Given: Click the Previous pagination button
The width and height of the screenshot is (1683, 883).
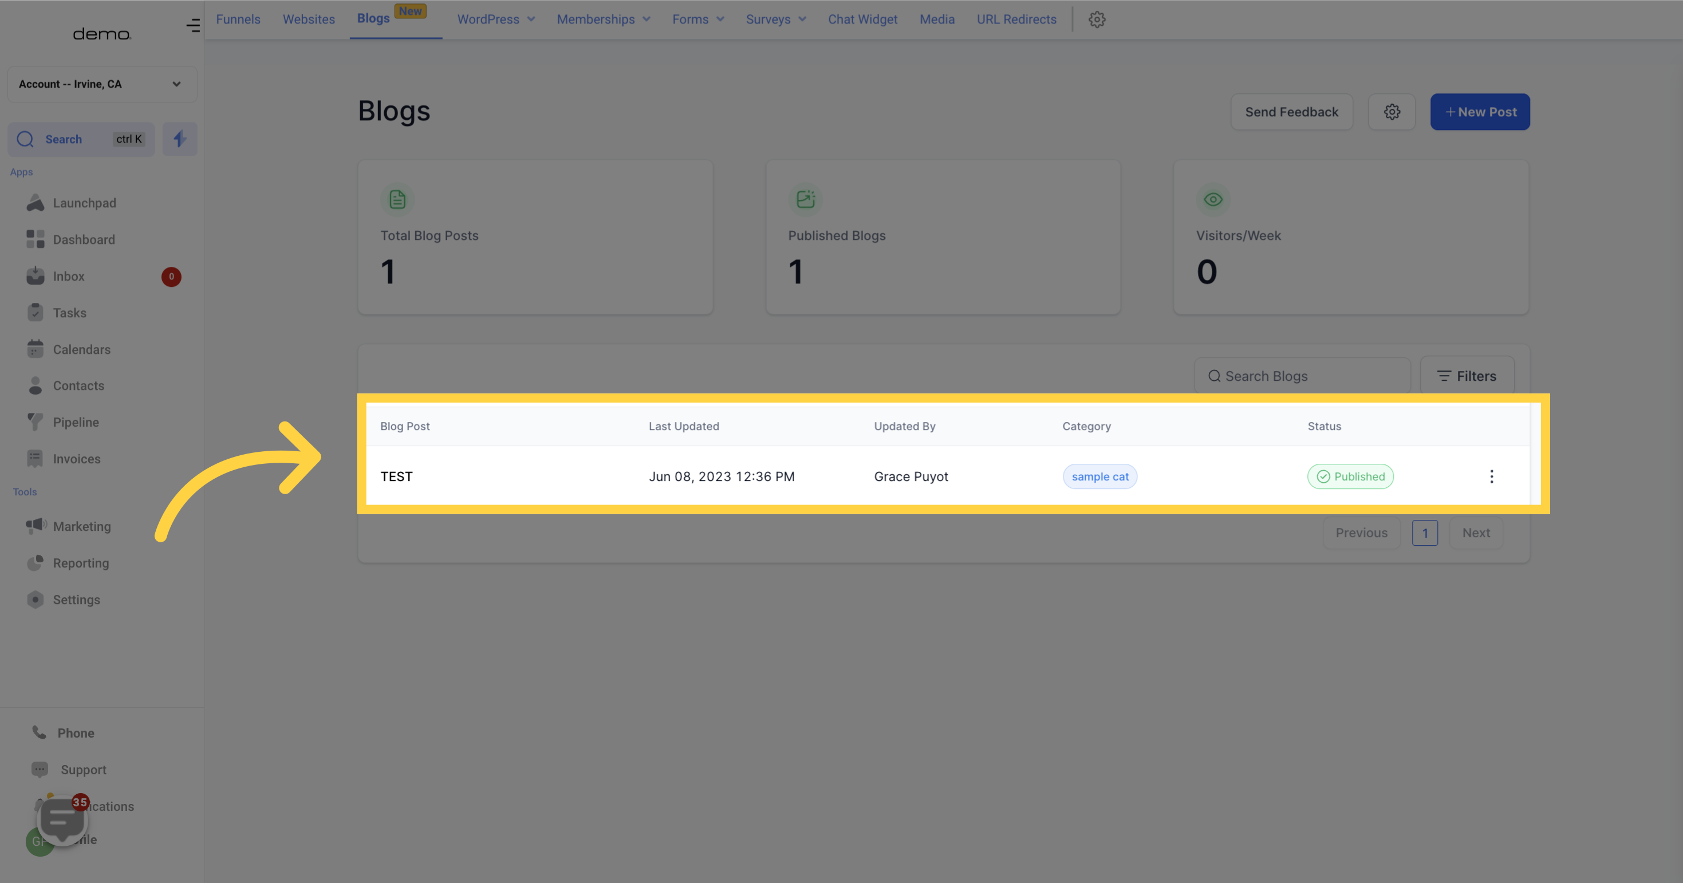Looking at the screenshot, I should 1361,533.
